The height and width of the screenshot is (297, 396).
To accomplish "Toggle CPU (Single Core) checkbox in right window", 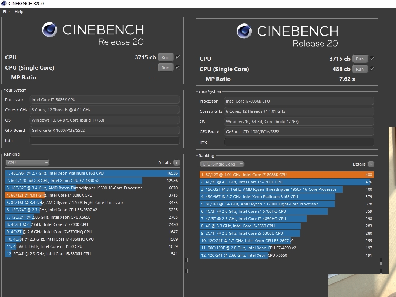I will (x=372, y=69).
